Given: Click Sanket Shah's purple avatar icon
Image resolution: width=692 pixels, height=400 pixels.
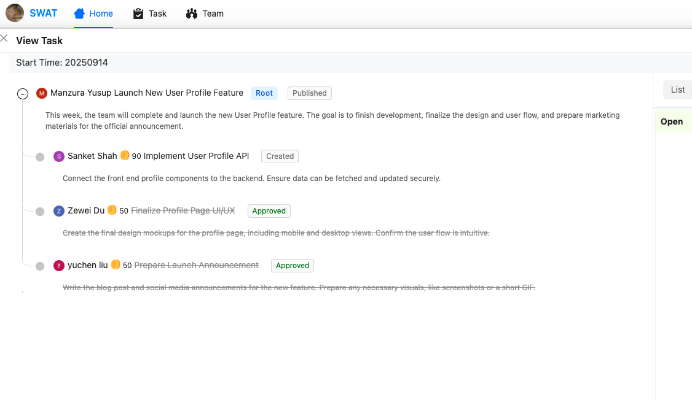Looking at the screenshot, I should [x=59, y=156].
